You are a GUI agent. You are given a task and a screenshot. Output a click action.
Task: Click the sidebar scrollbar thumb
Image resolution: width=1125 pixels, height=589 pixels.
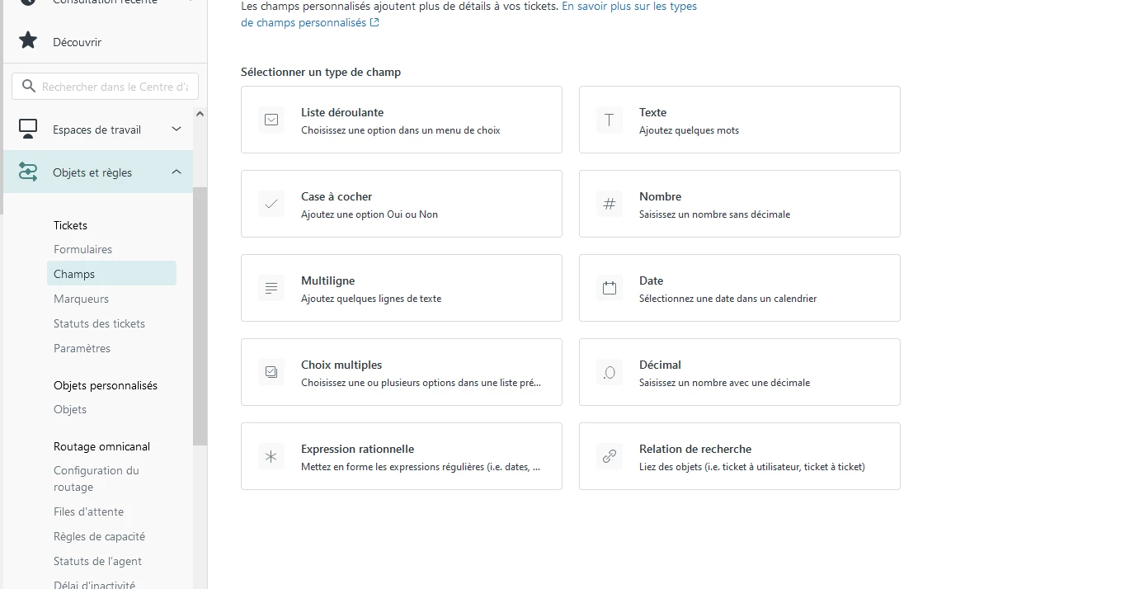click(x=200, y=316)
